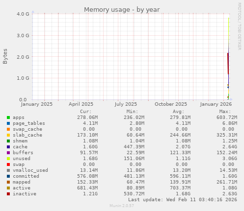The width and height of the screenshot is (244, 211).
Task: Click cache max value 2.64G
Action: click(x=230, y=147)
